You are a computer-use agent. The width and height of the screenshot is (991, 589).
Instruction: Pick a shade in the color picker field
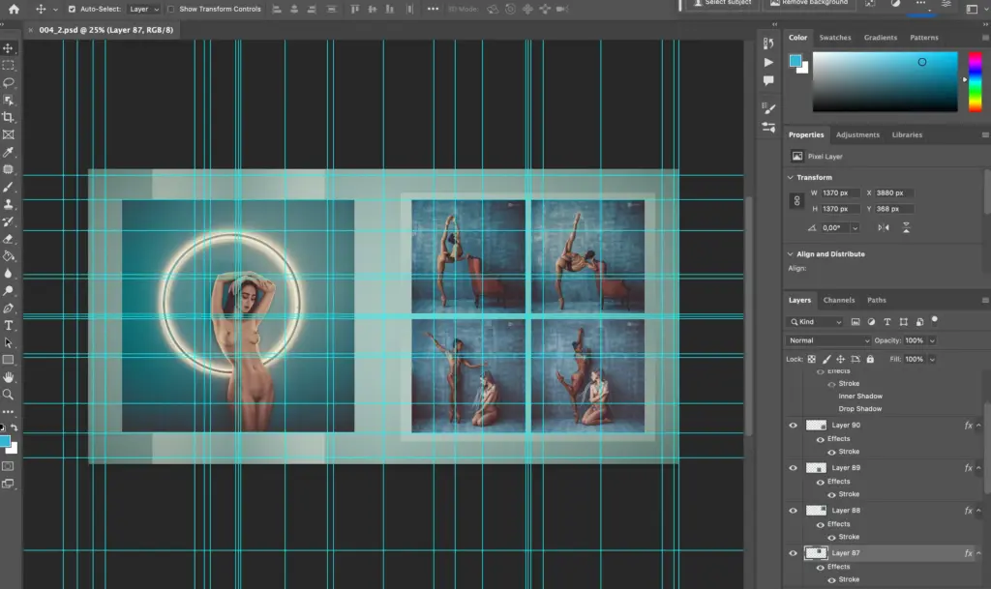[x=885, y=82]
